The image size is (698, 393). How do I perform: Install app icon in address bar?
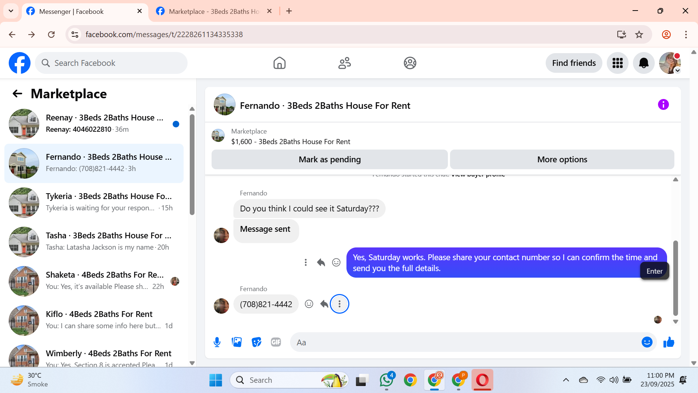(x=622, y=35)
